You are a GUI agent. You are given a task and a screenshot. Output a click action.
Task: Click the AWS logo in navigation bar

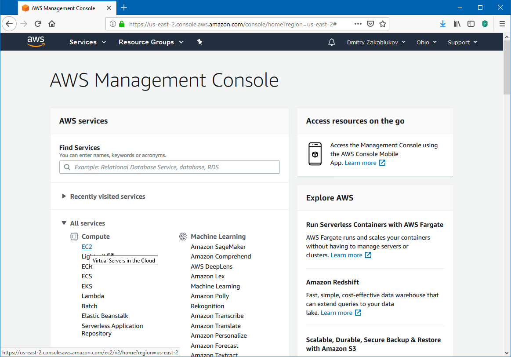tap(36, 42)
